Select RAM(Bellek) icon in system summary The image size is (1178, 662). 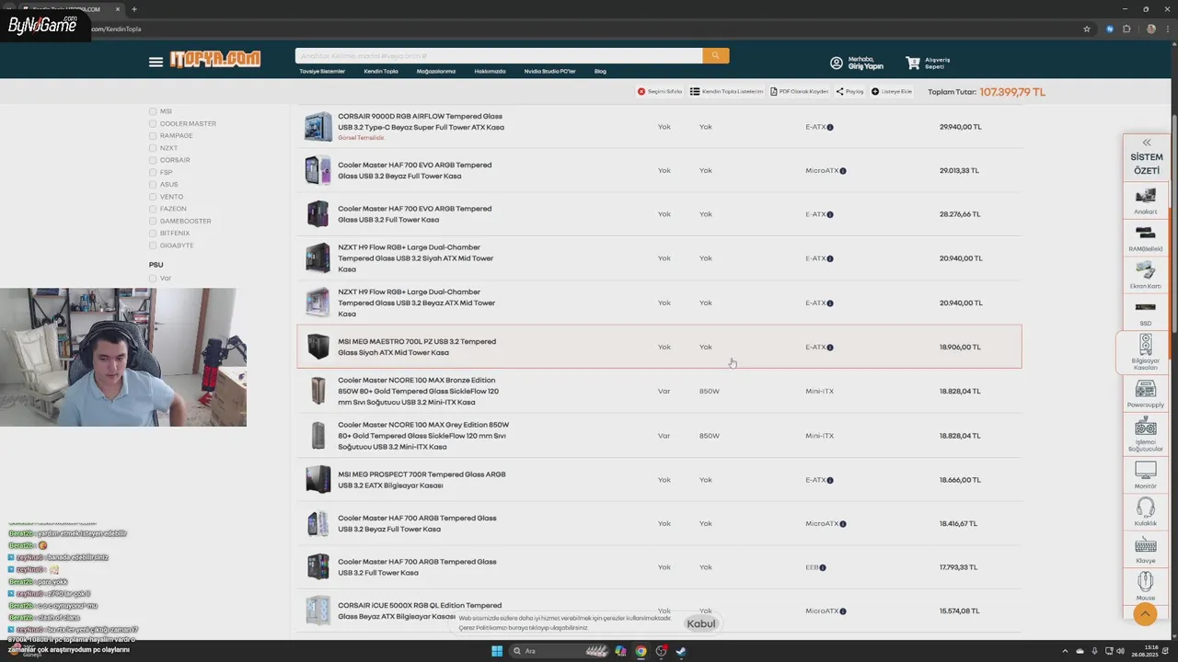tap(1146, 233)
